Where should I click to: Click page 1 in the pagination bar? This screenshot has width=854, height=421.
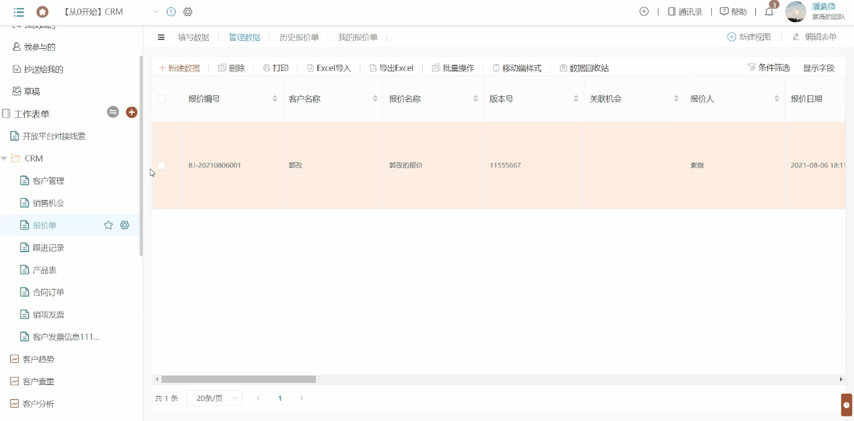[x=280, y=398]
